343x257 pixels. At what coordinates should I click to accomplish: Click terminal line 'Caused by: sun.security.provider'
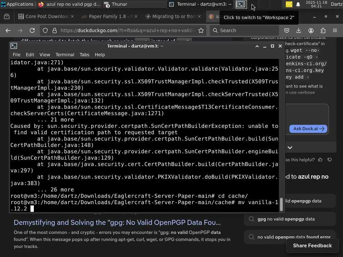144,126
